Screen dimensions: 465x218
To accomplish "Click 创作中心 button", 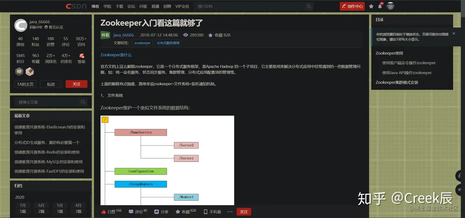I will tap(352, 6).
